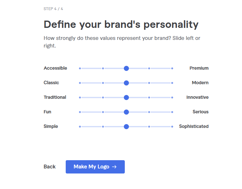Click the Simple–Sophisticated slider handle
Image resolution: width=242 pixels, height=189 pixels.
(x=126, y=127)
